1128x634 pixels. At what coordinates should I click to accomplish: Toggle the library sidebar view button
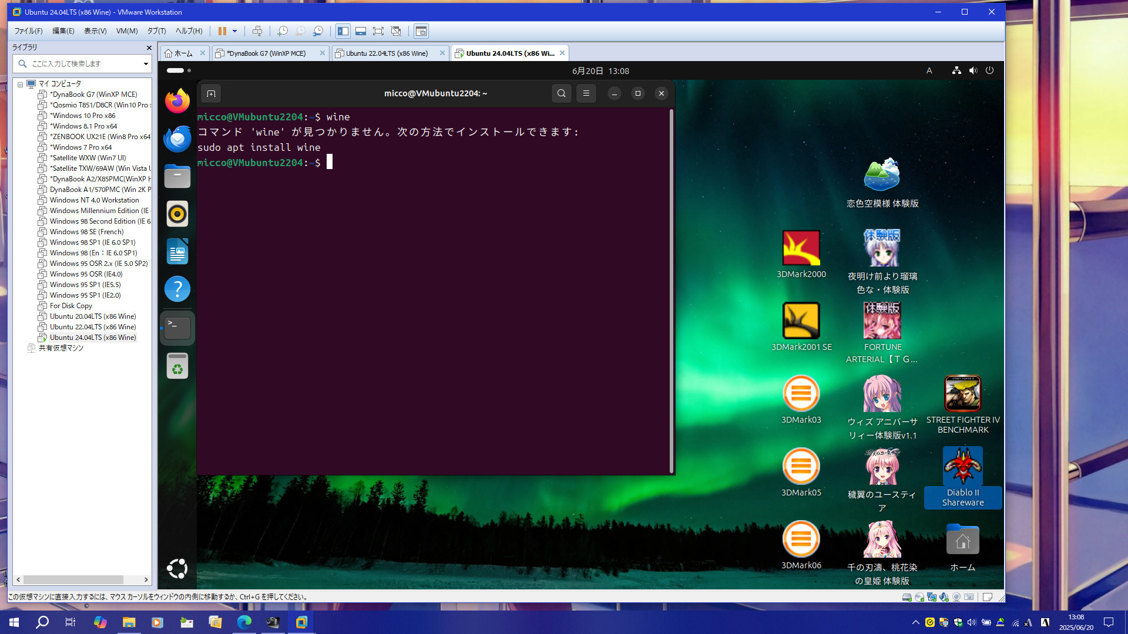tap(343, 31)
